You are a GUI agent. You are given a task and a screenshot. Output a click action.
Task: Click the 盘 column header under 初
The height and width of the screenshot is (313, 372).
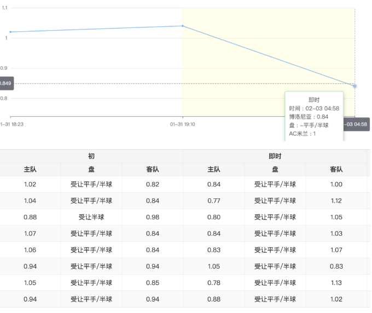[x=91, y=170]
